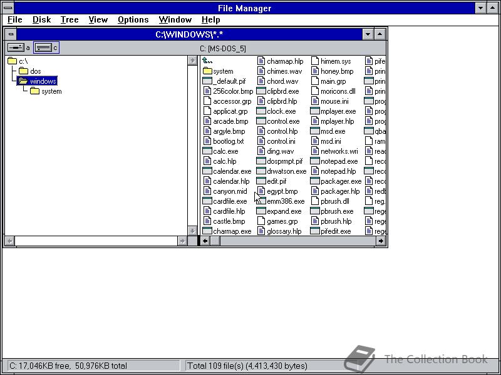The image size is (501, 375).
Task: Click tree pane scroll down arrow
Action: tap(192, 231)
